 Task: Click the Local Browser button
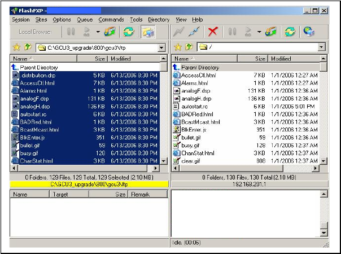[35, 32]
